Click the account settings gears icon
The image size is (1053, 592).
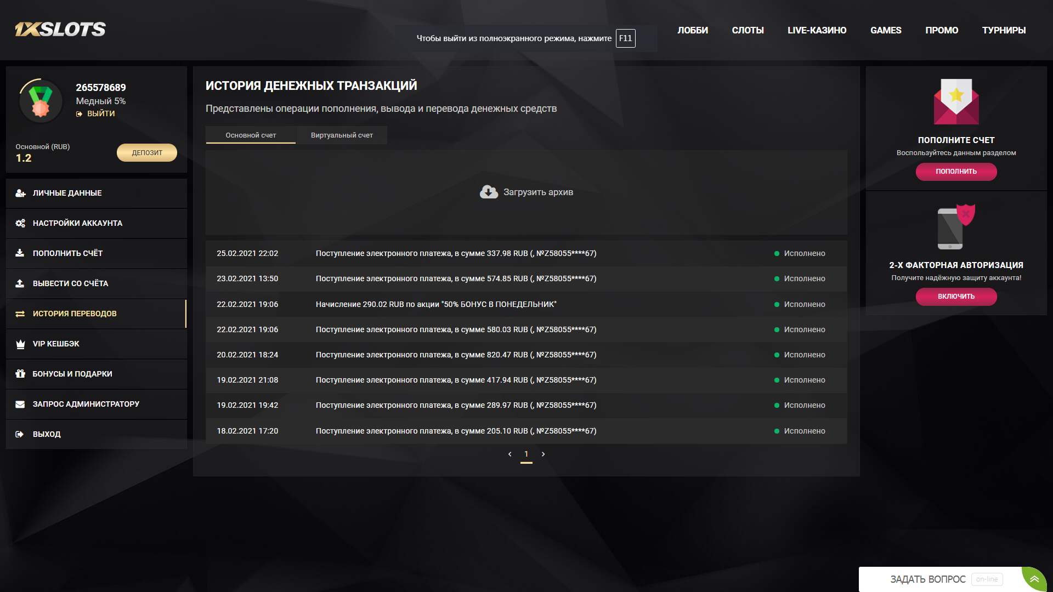click(x=20, y=223)
